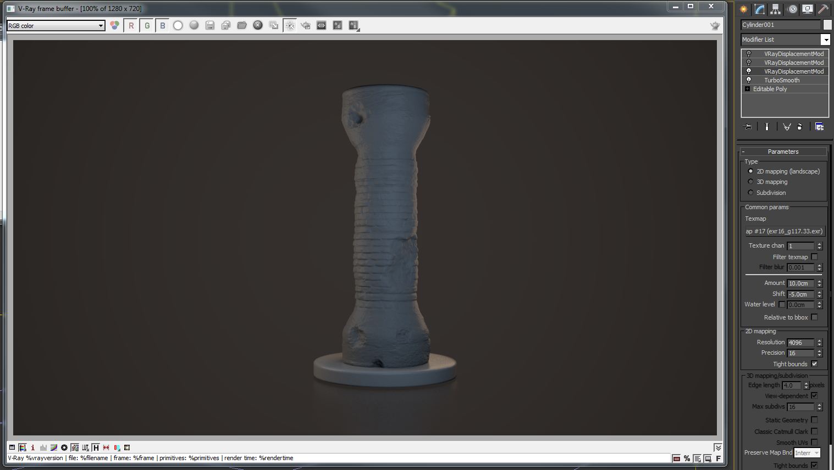The width and height of the screenshot is (834, 470).
Task: Switch to RGB channels color circles icon
Action: click(114, 25)
